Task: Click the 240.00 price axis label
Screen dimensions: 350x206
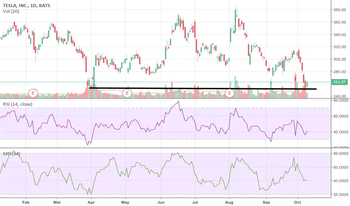Action: pyautogui.click(x=340, y=96)
